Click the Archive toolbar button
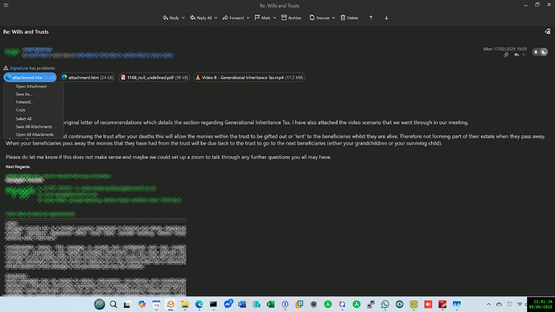The width and height of the screenshot is (555, 312). (x=291, y=18)
